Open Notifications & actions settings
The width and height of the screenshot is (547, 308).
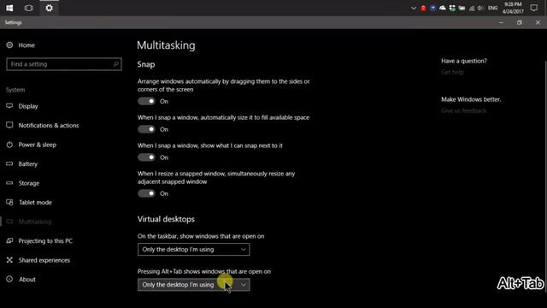[x=49, y=126]
